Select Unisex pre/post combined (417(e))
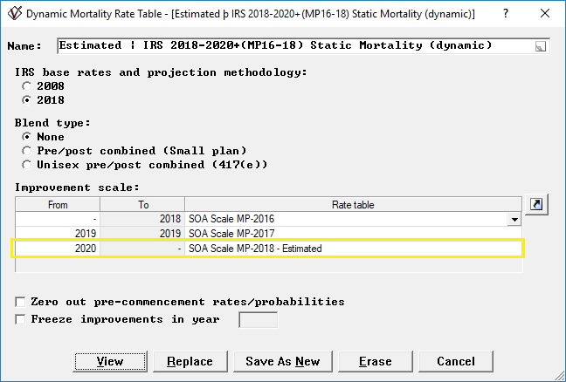Viewport: 566px width, 382px height. coord(27,164)
